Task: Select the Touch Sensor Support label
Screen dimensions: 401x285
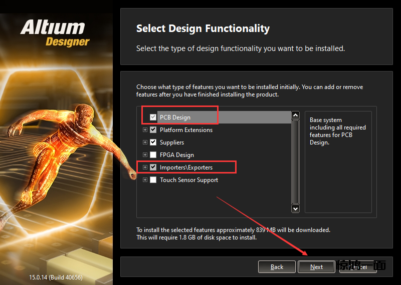Action: point(189,180)
